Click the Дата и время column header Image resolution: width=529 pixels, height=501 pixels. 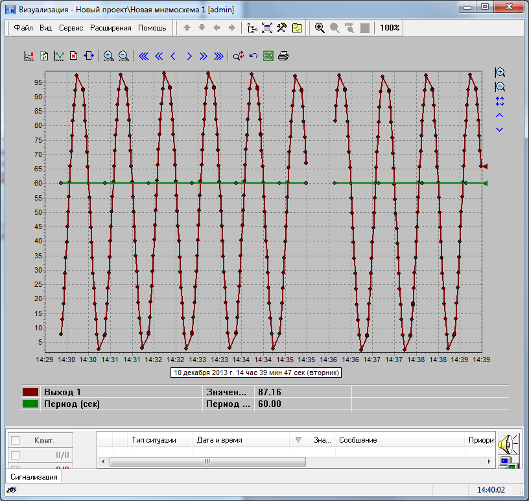point(219,440)
